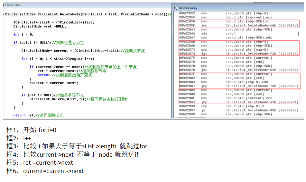Select disassembly row at address 00402878
This screenshot has height=182, width=306.
point(222,62)
